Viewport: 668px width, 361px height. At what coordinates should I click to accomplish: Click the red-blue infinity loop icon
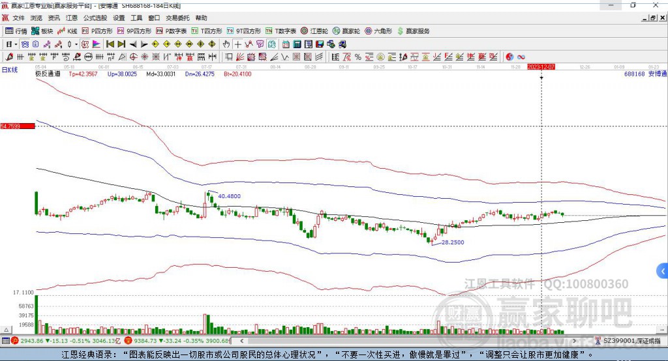521,57
